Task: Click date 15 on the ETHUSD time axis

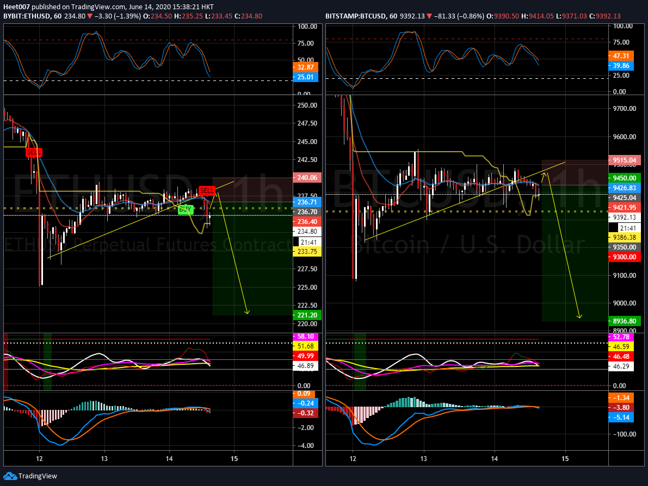Action: click(x=234, y=459)
